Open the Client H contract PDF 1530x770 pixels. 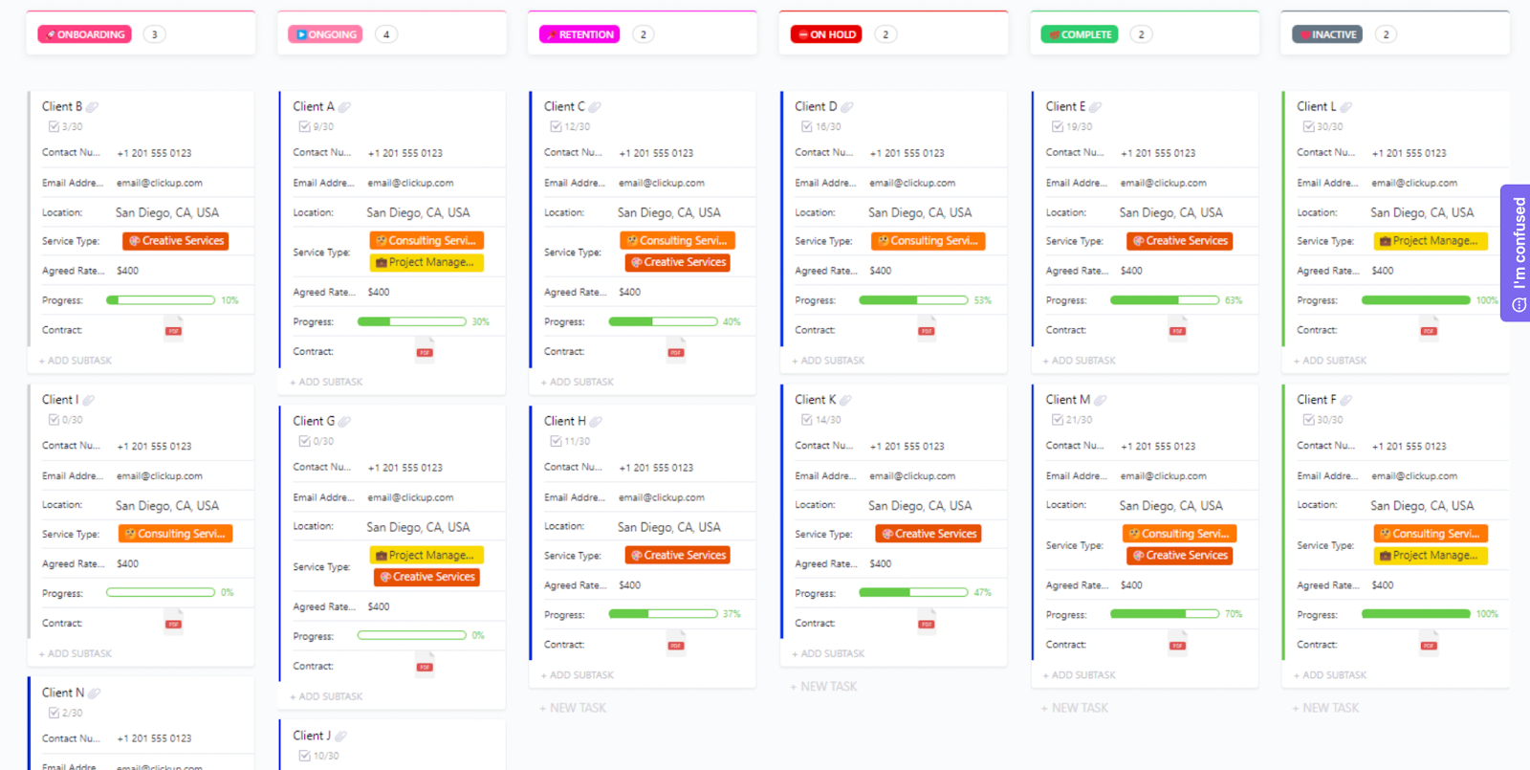676,643
